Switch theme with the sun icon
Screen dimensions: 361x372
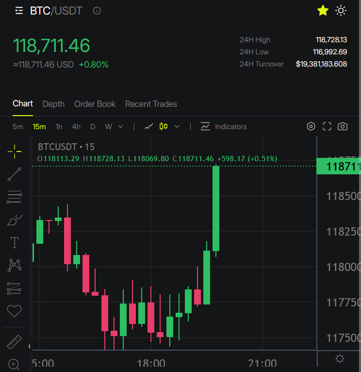click(341, 11)
